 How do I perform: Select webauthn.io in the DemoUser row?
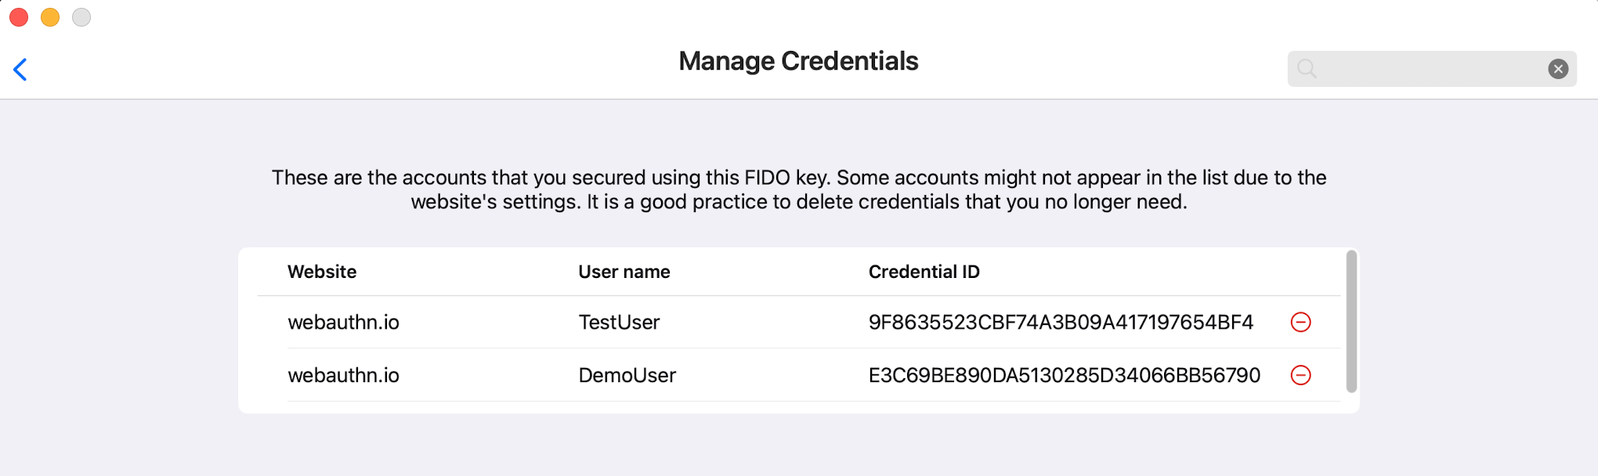click(x=343, y=375)
